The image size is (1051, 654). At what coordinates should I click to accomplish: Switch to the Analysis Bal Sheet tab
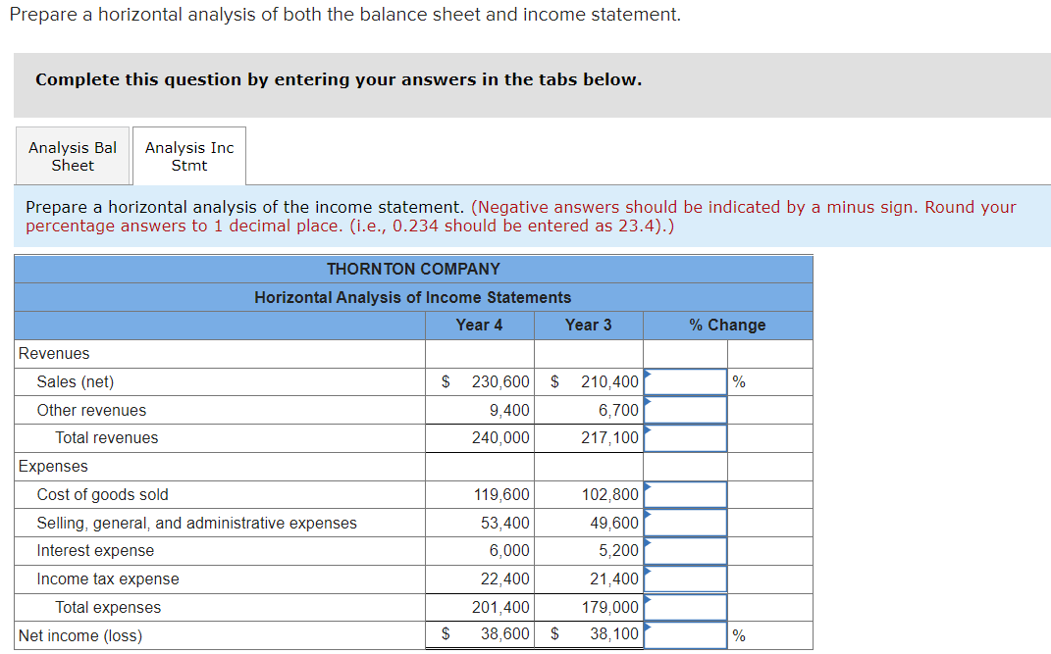[72, 155]
